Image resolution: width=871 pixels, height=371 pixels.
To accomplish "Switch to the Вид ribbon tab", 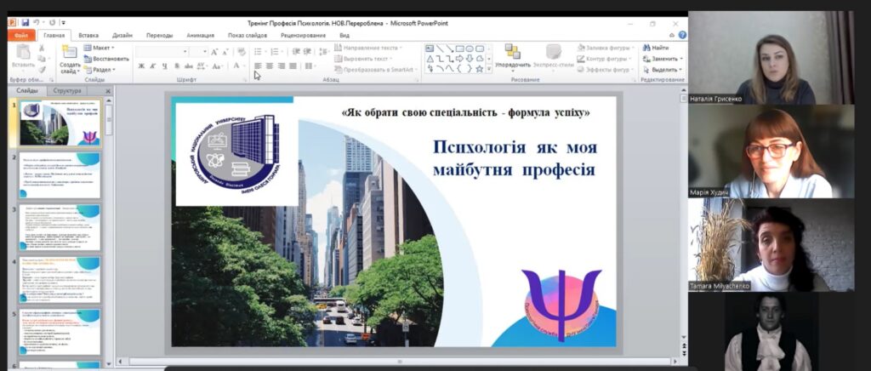I will click(344, 36).
